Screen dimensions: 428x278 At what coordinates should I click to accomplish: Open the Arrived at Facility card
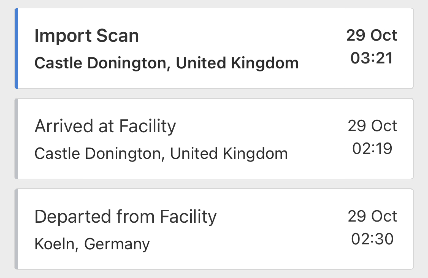click(x=214, y=139)
